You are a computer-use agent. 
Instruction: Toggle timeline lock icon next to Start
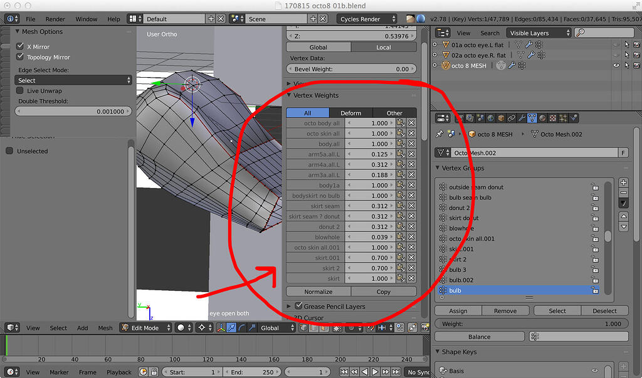[x=154, y=372]
